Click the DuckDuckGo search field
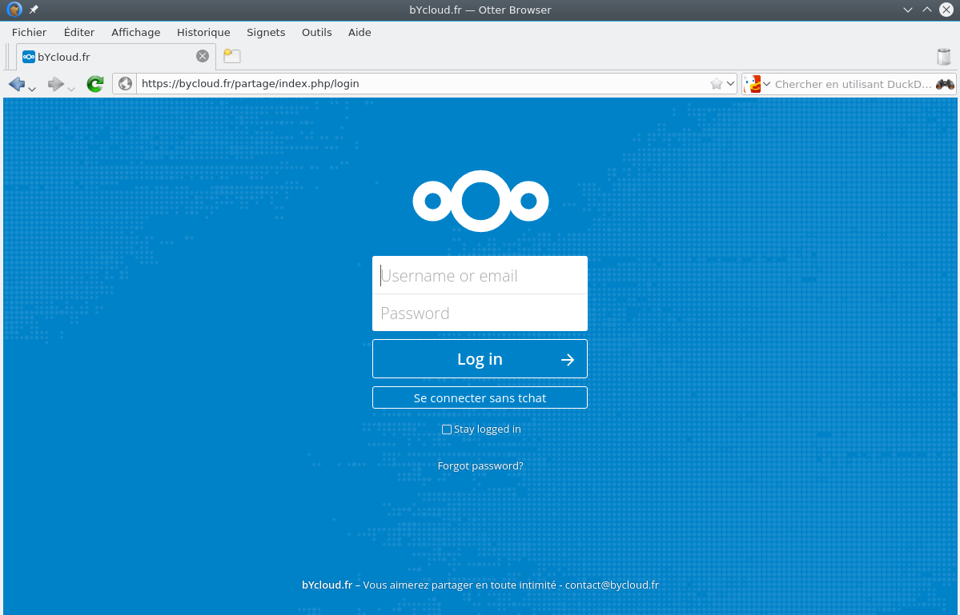The image size is (960, 615). click(x=853, y=84)
